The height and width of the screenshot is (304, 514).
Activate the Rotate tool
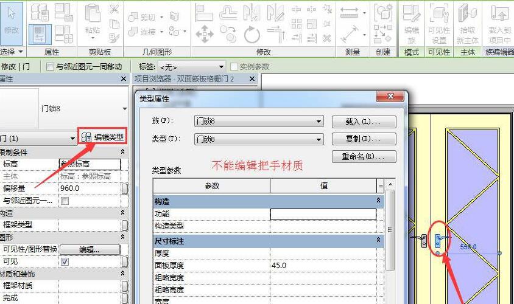pos(252,34)
